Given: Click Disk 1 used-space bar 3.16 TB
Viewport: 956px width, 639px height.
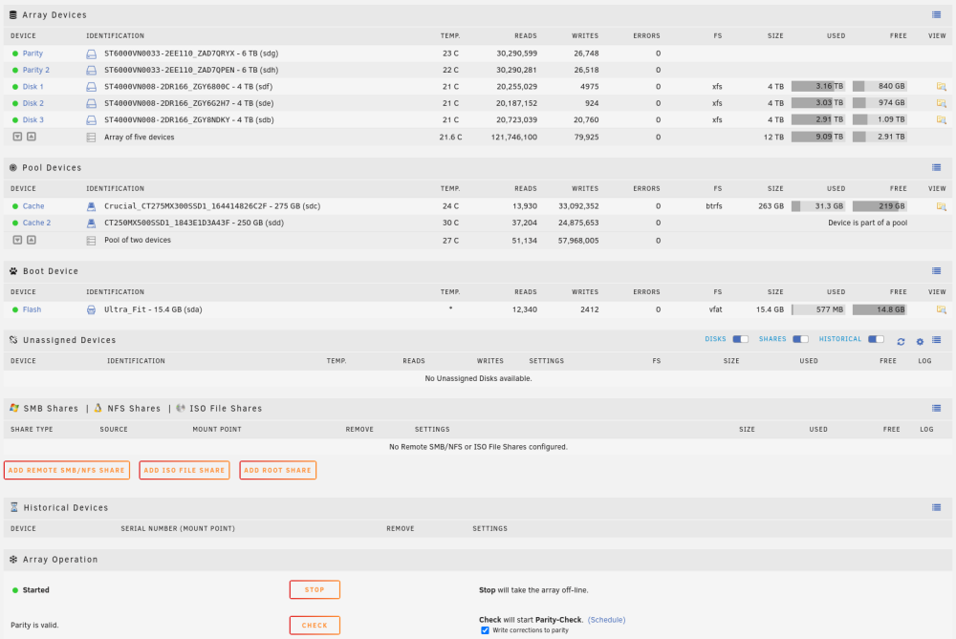Looking at the screenshot, I should pos(818,87).
